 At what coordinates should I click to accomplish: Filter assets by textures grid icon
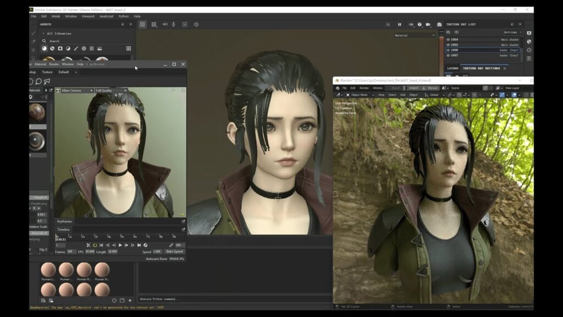[92, 48]
